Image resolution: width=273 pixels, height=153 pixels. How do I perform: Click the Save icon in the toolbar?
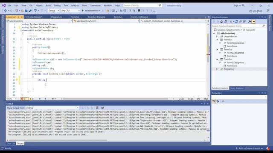point(26,11)
